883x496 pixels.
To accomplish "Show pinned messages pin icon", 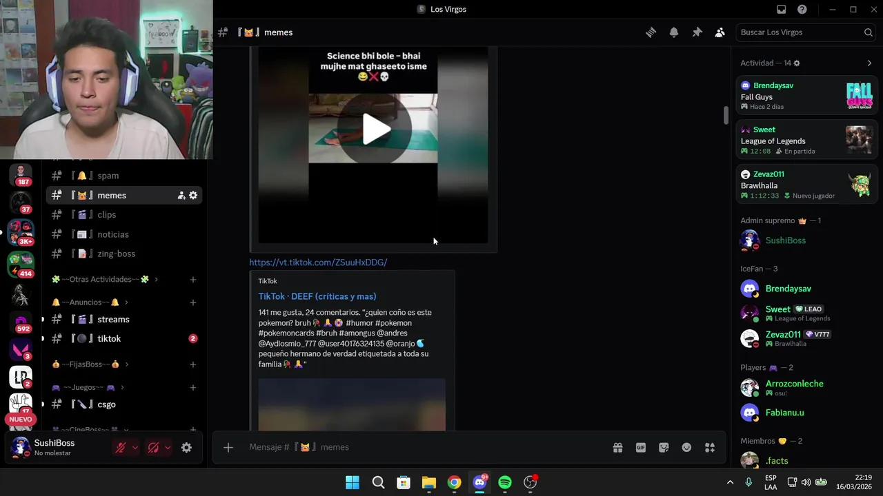I will pos(697,32).
